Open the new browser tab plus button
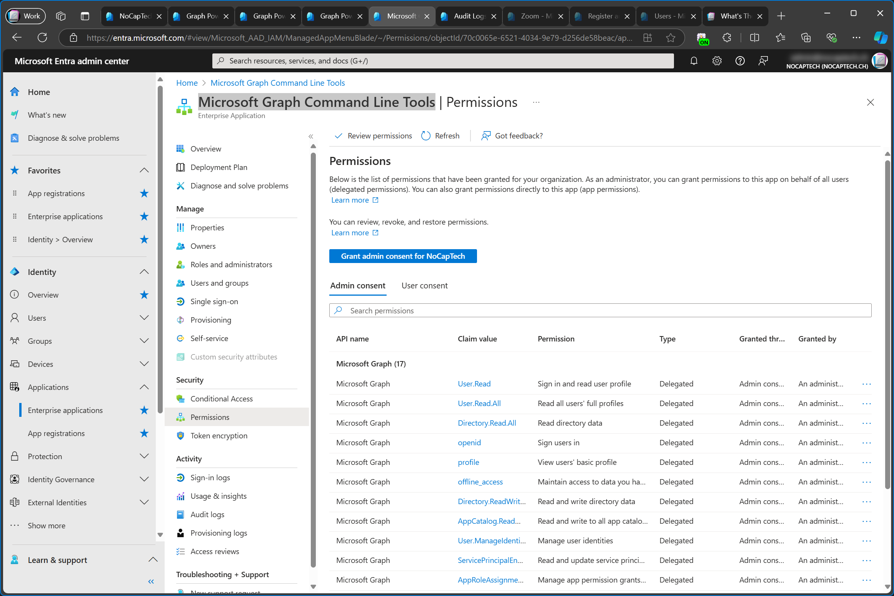This screenshot has height=596, width=894. pos(781,16)
